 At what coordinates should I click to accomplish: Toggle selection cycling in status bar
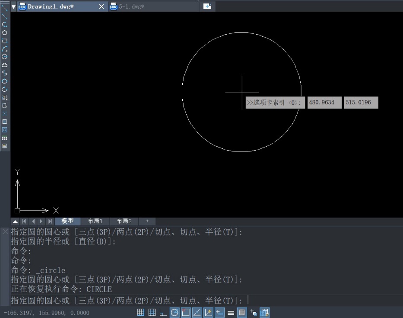click(x=253, y=313)
